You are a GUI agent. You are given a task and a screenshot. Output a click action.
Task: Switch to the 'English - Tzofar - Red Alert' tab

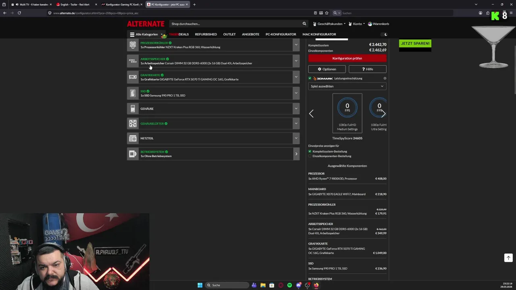[x=76, y=4]
